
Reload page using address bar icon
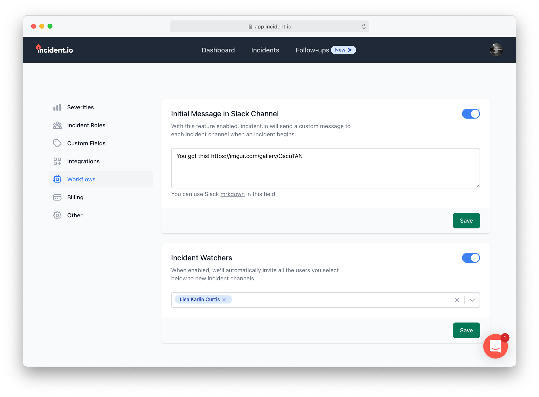point(364,26)
